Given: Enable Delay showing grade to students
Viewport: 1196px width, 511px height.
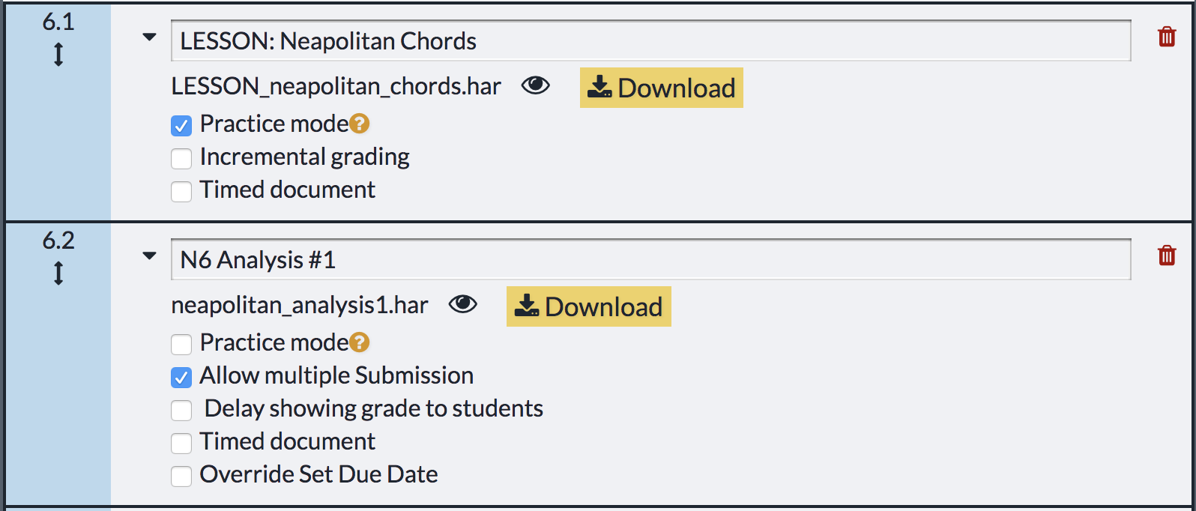Looking at the screenshot, I should [x=181, y=410].
